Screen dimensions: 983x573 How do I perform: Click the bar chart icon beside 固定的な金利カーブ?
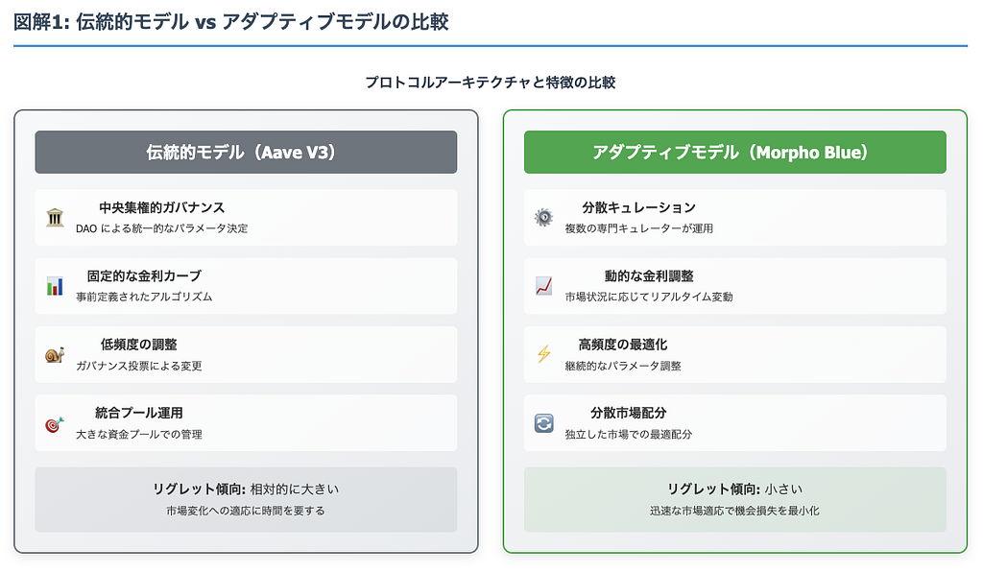click(55, 286)
